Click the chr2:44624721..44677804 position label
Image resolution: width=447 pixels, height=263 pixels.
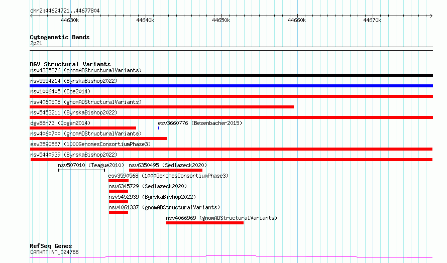point(65,11)
